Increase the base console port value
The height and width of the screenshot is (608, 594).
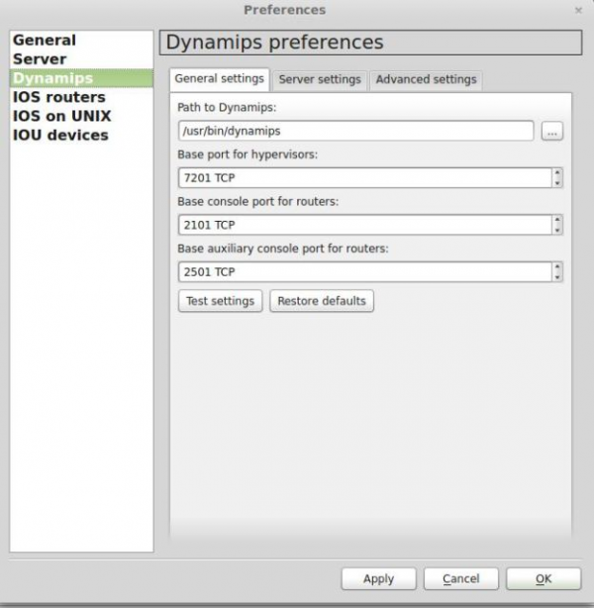pos(557,220)
